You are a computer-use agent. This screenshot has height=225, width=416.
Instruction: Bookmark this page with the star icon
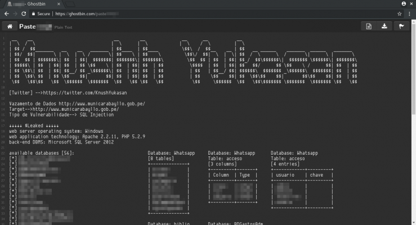(x=399, y=13)
